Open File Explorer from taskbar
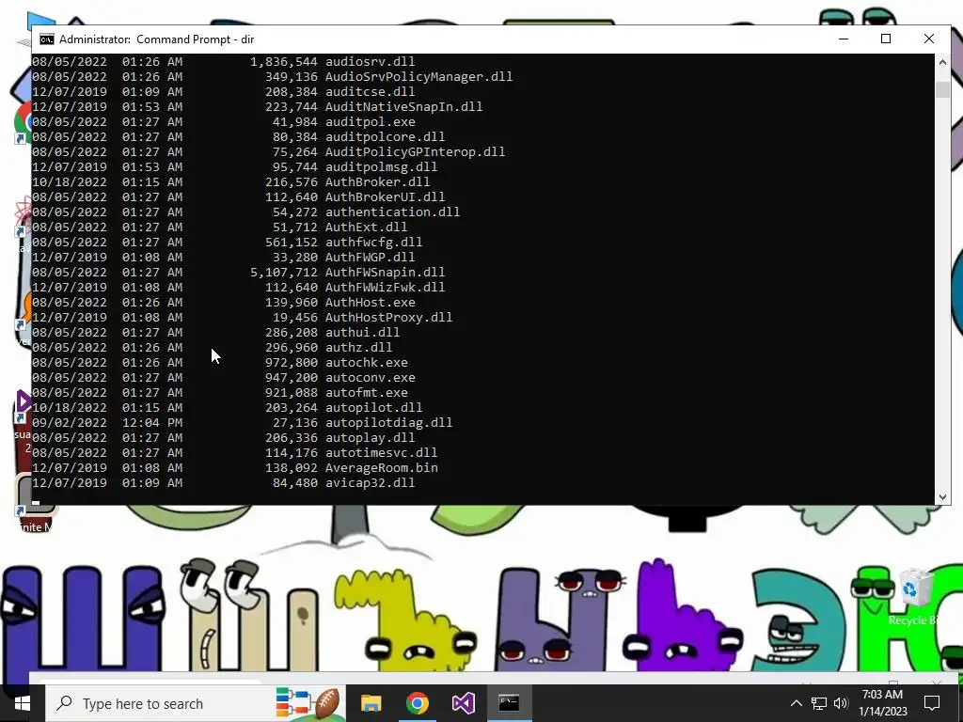This screenshot has height=722, width=963. coord(371,703)
